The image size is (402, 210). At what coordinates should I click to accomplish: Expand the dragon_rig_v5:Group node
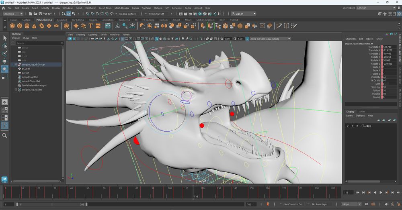coord(16,64)
